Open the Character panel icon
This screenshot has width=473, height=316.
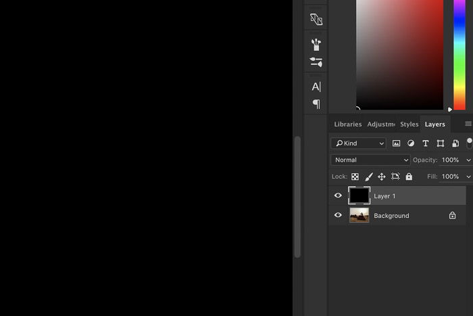click(x=316, y=87)
